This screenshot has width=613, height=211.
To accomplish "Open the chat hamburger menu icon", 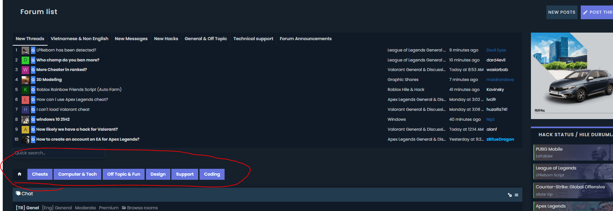I will coord(516,195).
